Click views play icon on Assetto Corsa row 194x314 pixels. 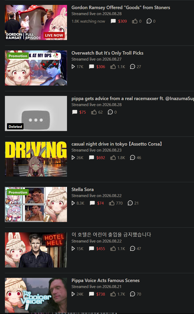click(73, 158)
